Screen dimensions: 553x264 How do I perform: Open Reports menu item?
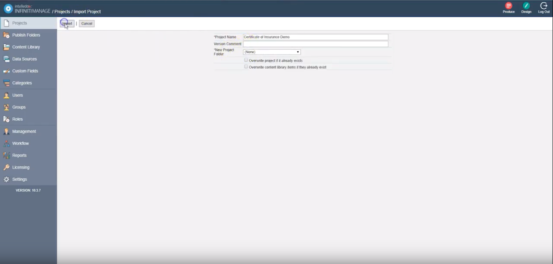tap(28, 156)
